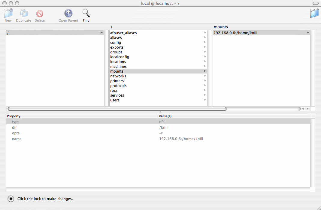Open Find with the magnifying glass icon

coord(86,13)
